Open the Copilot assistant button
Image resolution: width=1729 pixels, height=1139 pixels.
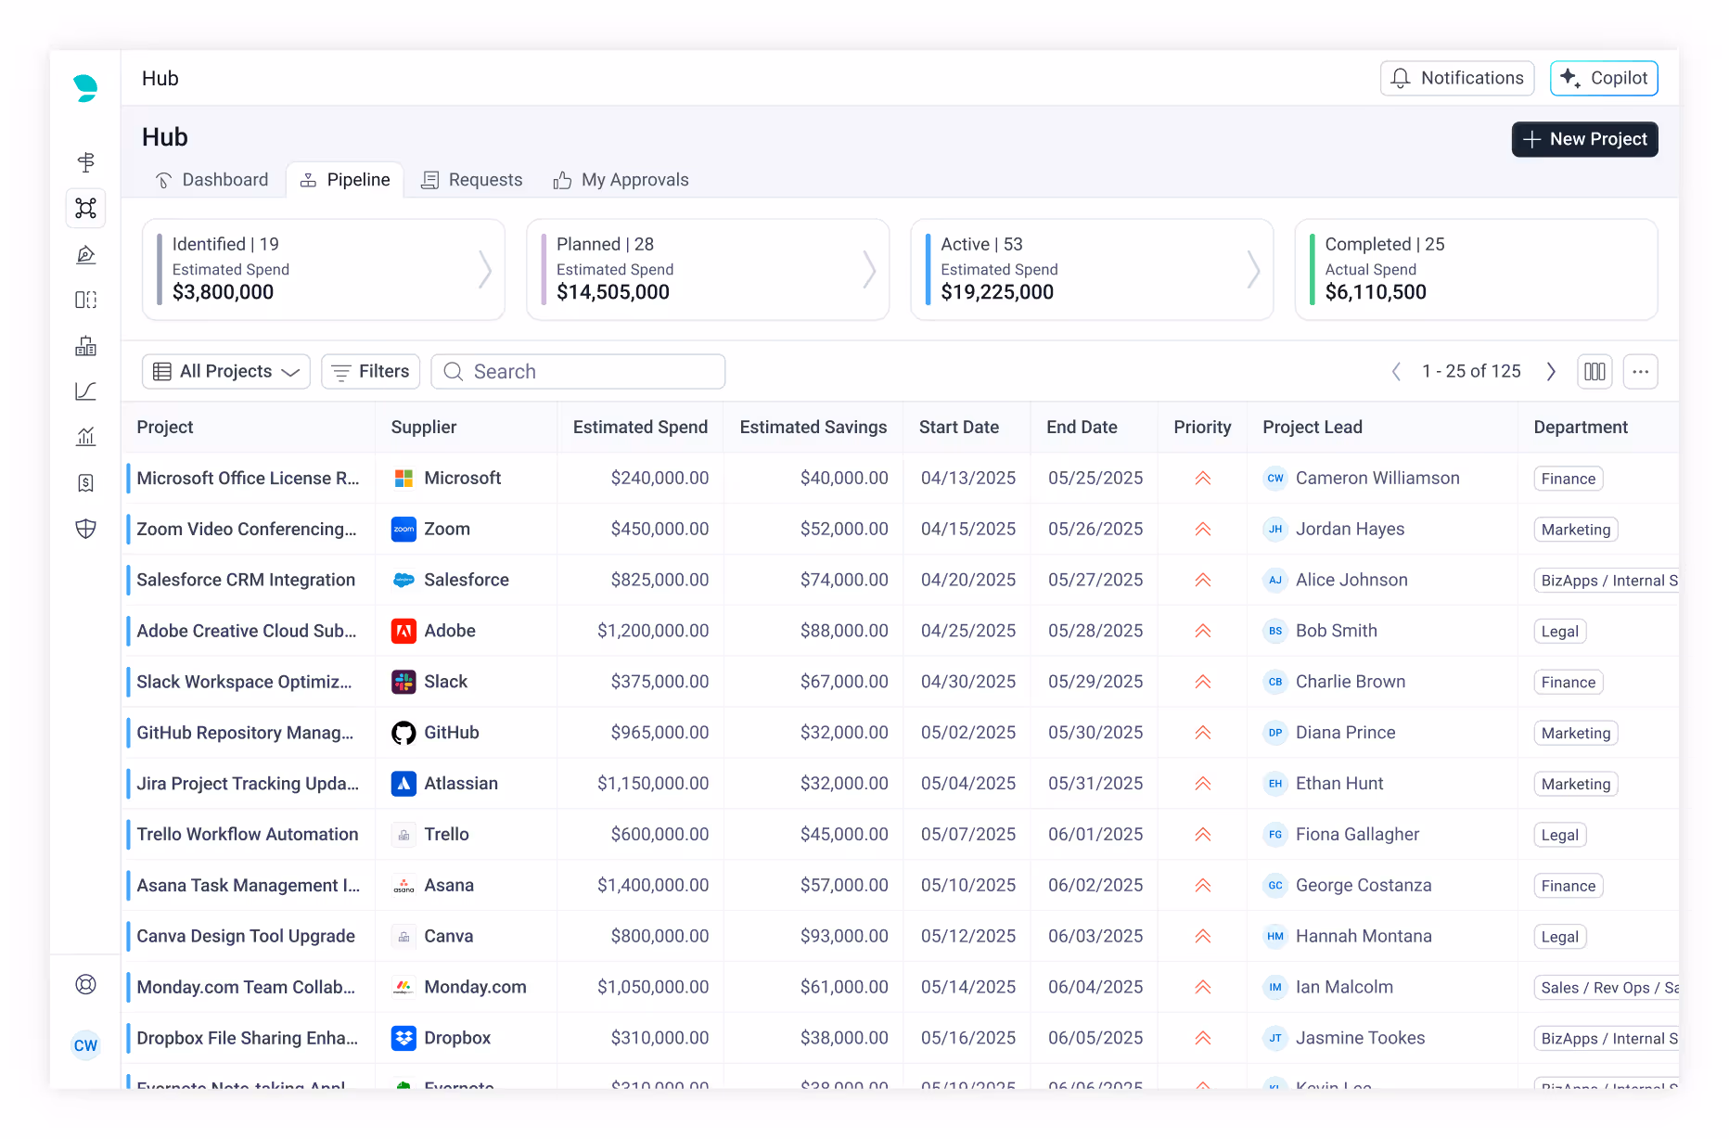(x=1604, y=78)
